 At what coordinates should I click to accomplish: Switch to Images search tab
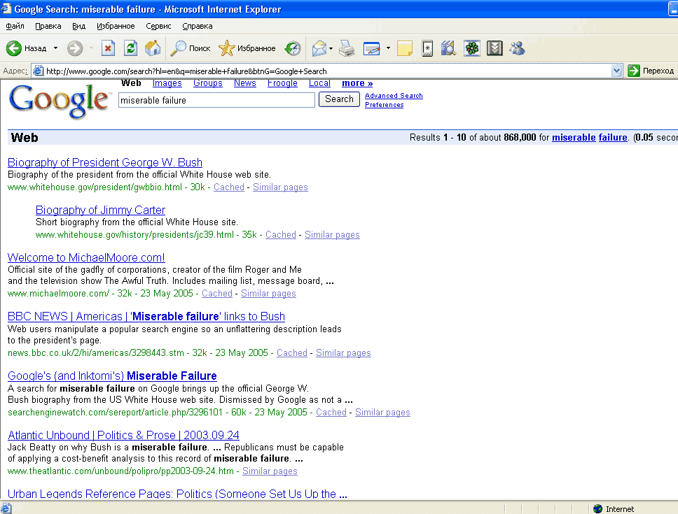167,83
